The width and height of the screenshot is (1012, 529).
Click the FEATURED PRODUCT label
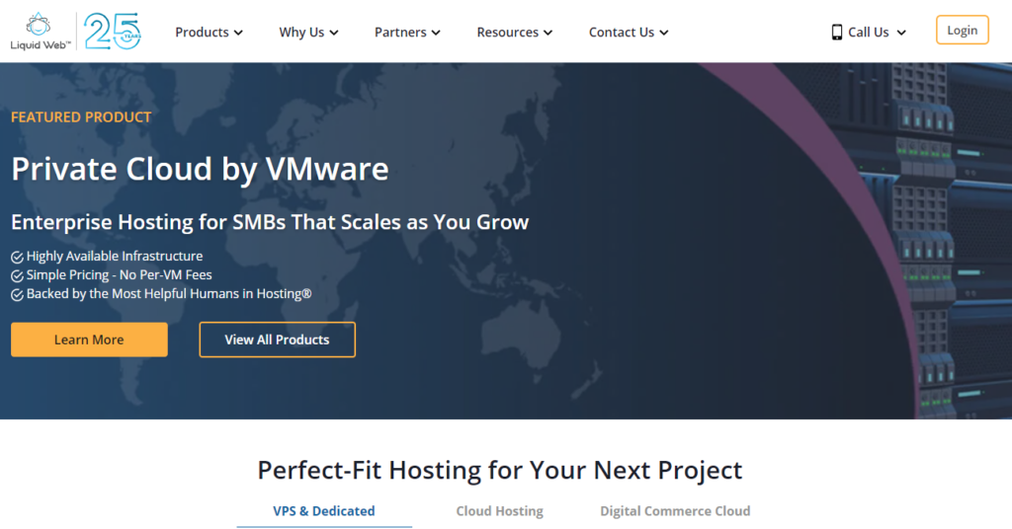coord(81,117)
